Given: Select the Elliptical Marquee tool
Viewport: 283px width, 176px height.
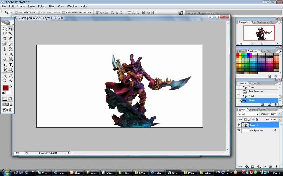Looking at the screenshot, I should click(5, 29).
